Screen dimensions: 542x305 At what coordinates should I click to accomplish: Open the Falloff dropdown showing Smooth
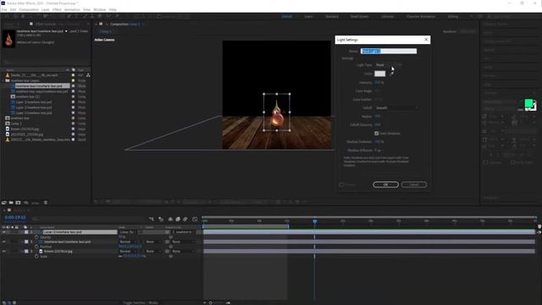[397, 108]
